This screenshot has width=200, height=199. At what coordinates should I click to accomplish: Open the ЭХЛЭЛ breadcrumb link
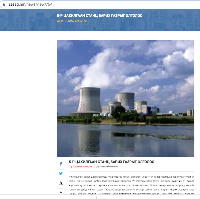pyautogui.click(x=61, y=21)
